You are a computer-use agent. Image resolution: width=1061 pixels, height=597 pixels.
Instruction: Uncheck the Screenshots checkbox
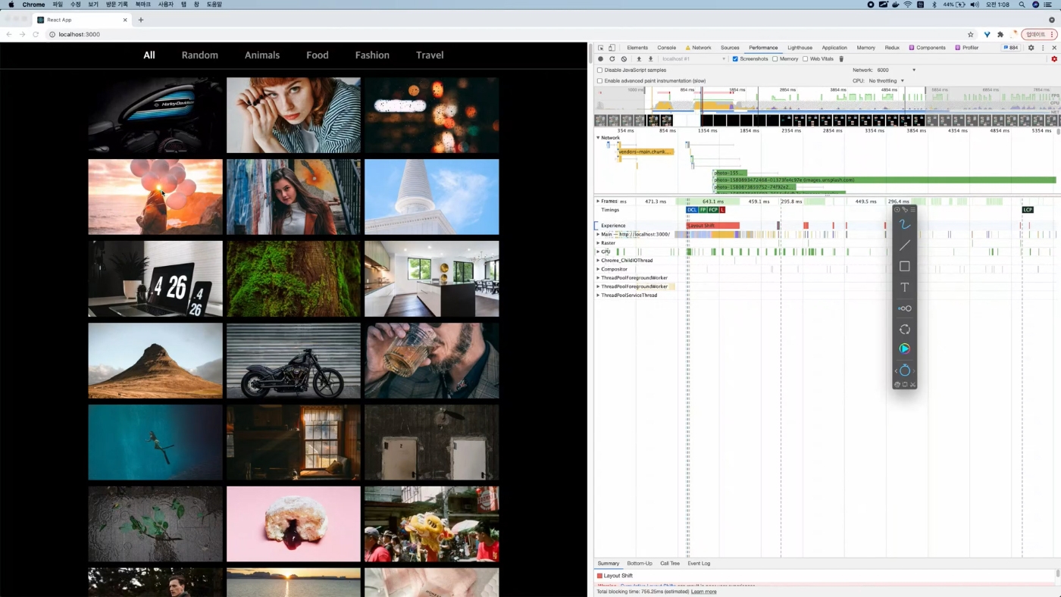pos(735,59)
